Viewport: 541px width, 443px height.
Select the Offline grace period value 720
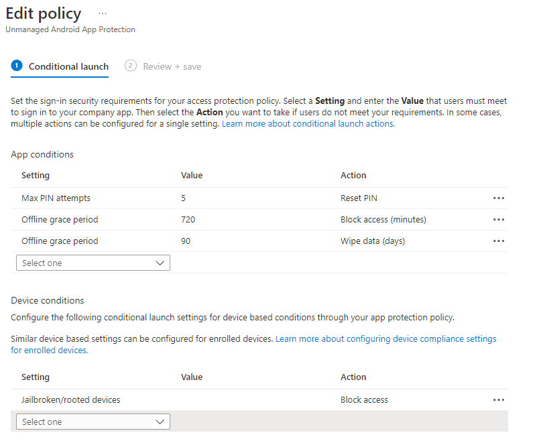[x=188, y=220]
